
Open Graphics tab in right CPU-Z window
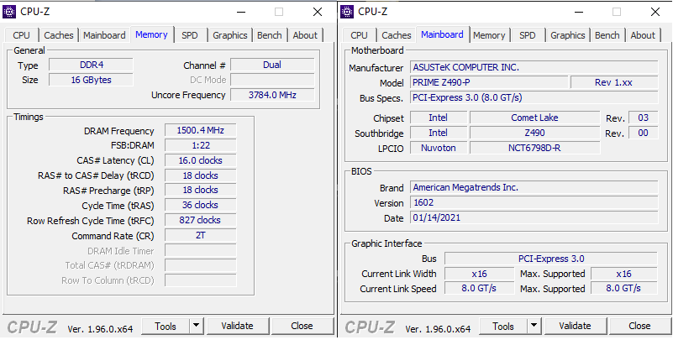pos(568,35)
